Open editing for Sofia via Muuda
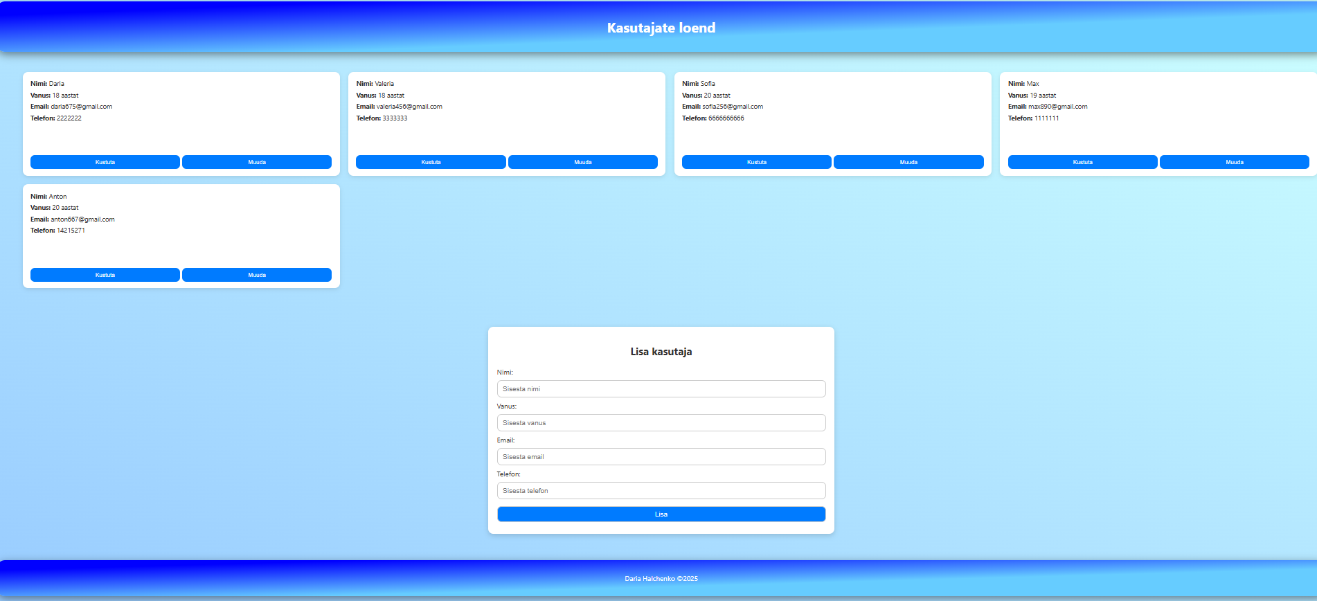This screenshot has height=601, width=1317. pyautogui.click(x=908, y=162)
